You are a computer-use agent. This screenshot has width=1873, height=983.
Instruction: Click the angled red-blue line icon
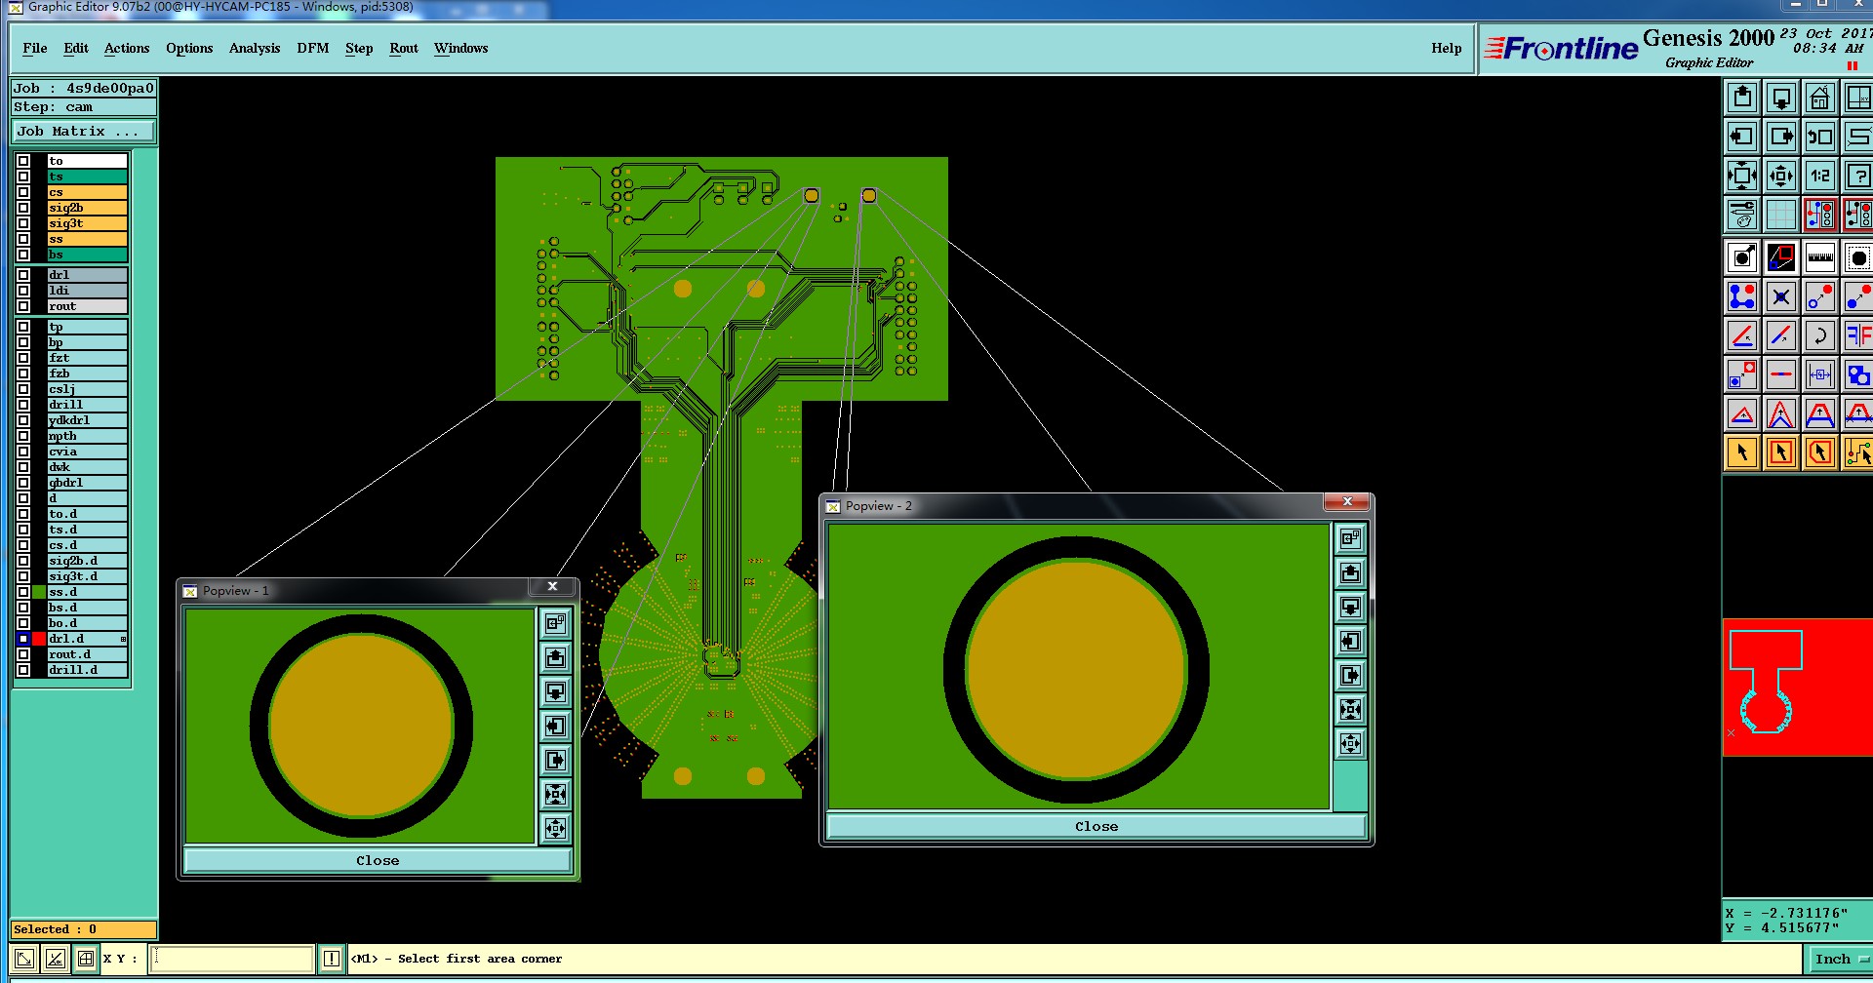pos(1742,335)
